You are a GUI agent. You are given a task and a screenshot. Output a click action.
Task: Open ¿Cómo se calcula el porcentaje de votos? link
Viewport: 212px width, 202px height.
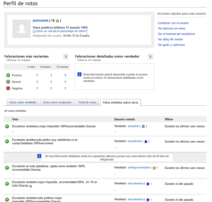click(60, 31)
